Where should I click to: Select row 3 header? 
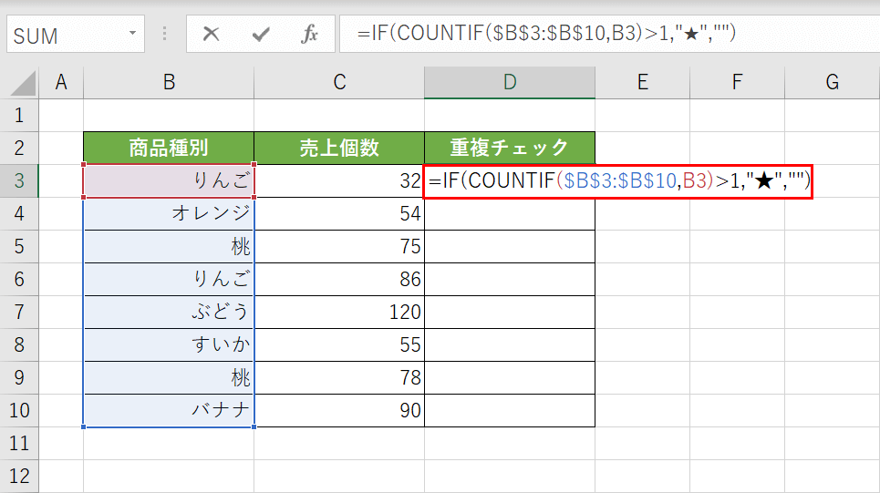tap(20, 181)
